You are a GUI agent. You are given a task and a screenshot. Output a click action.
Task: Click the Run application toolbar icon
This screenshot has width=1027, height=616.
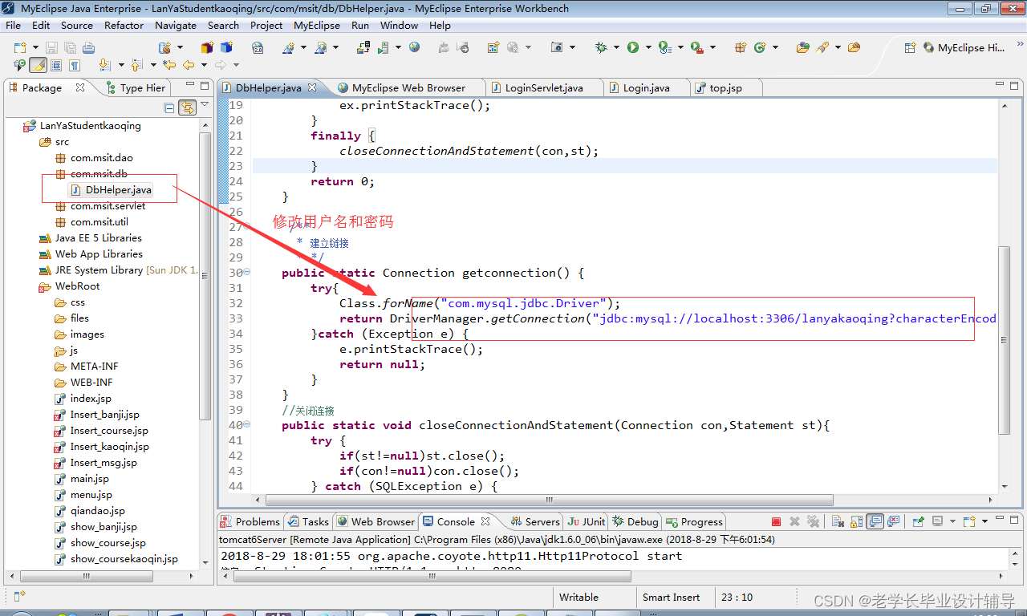633,47
